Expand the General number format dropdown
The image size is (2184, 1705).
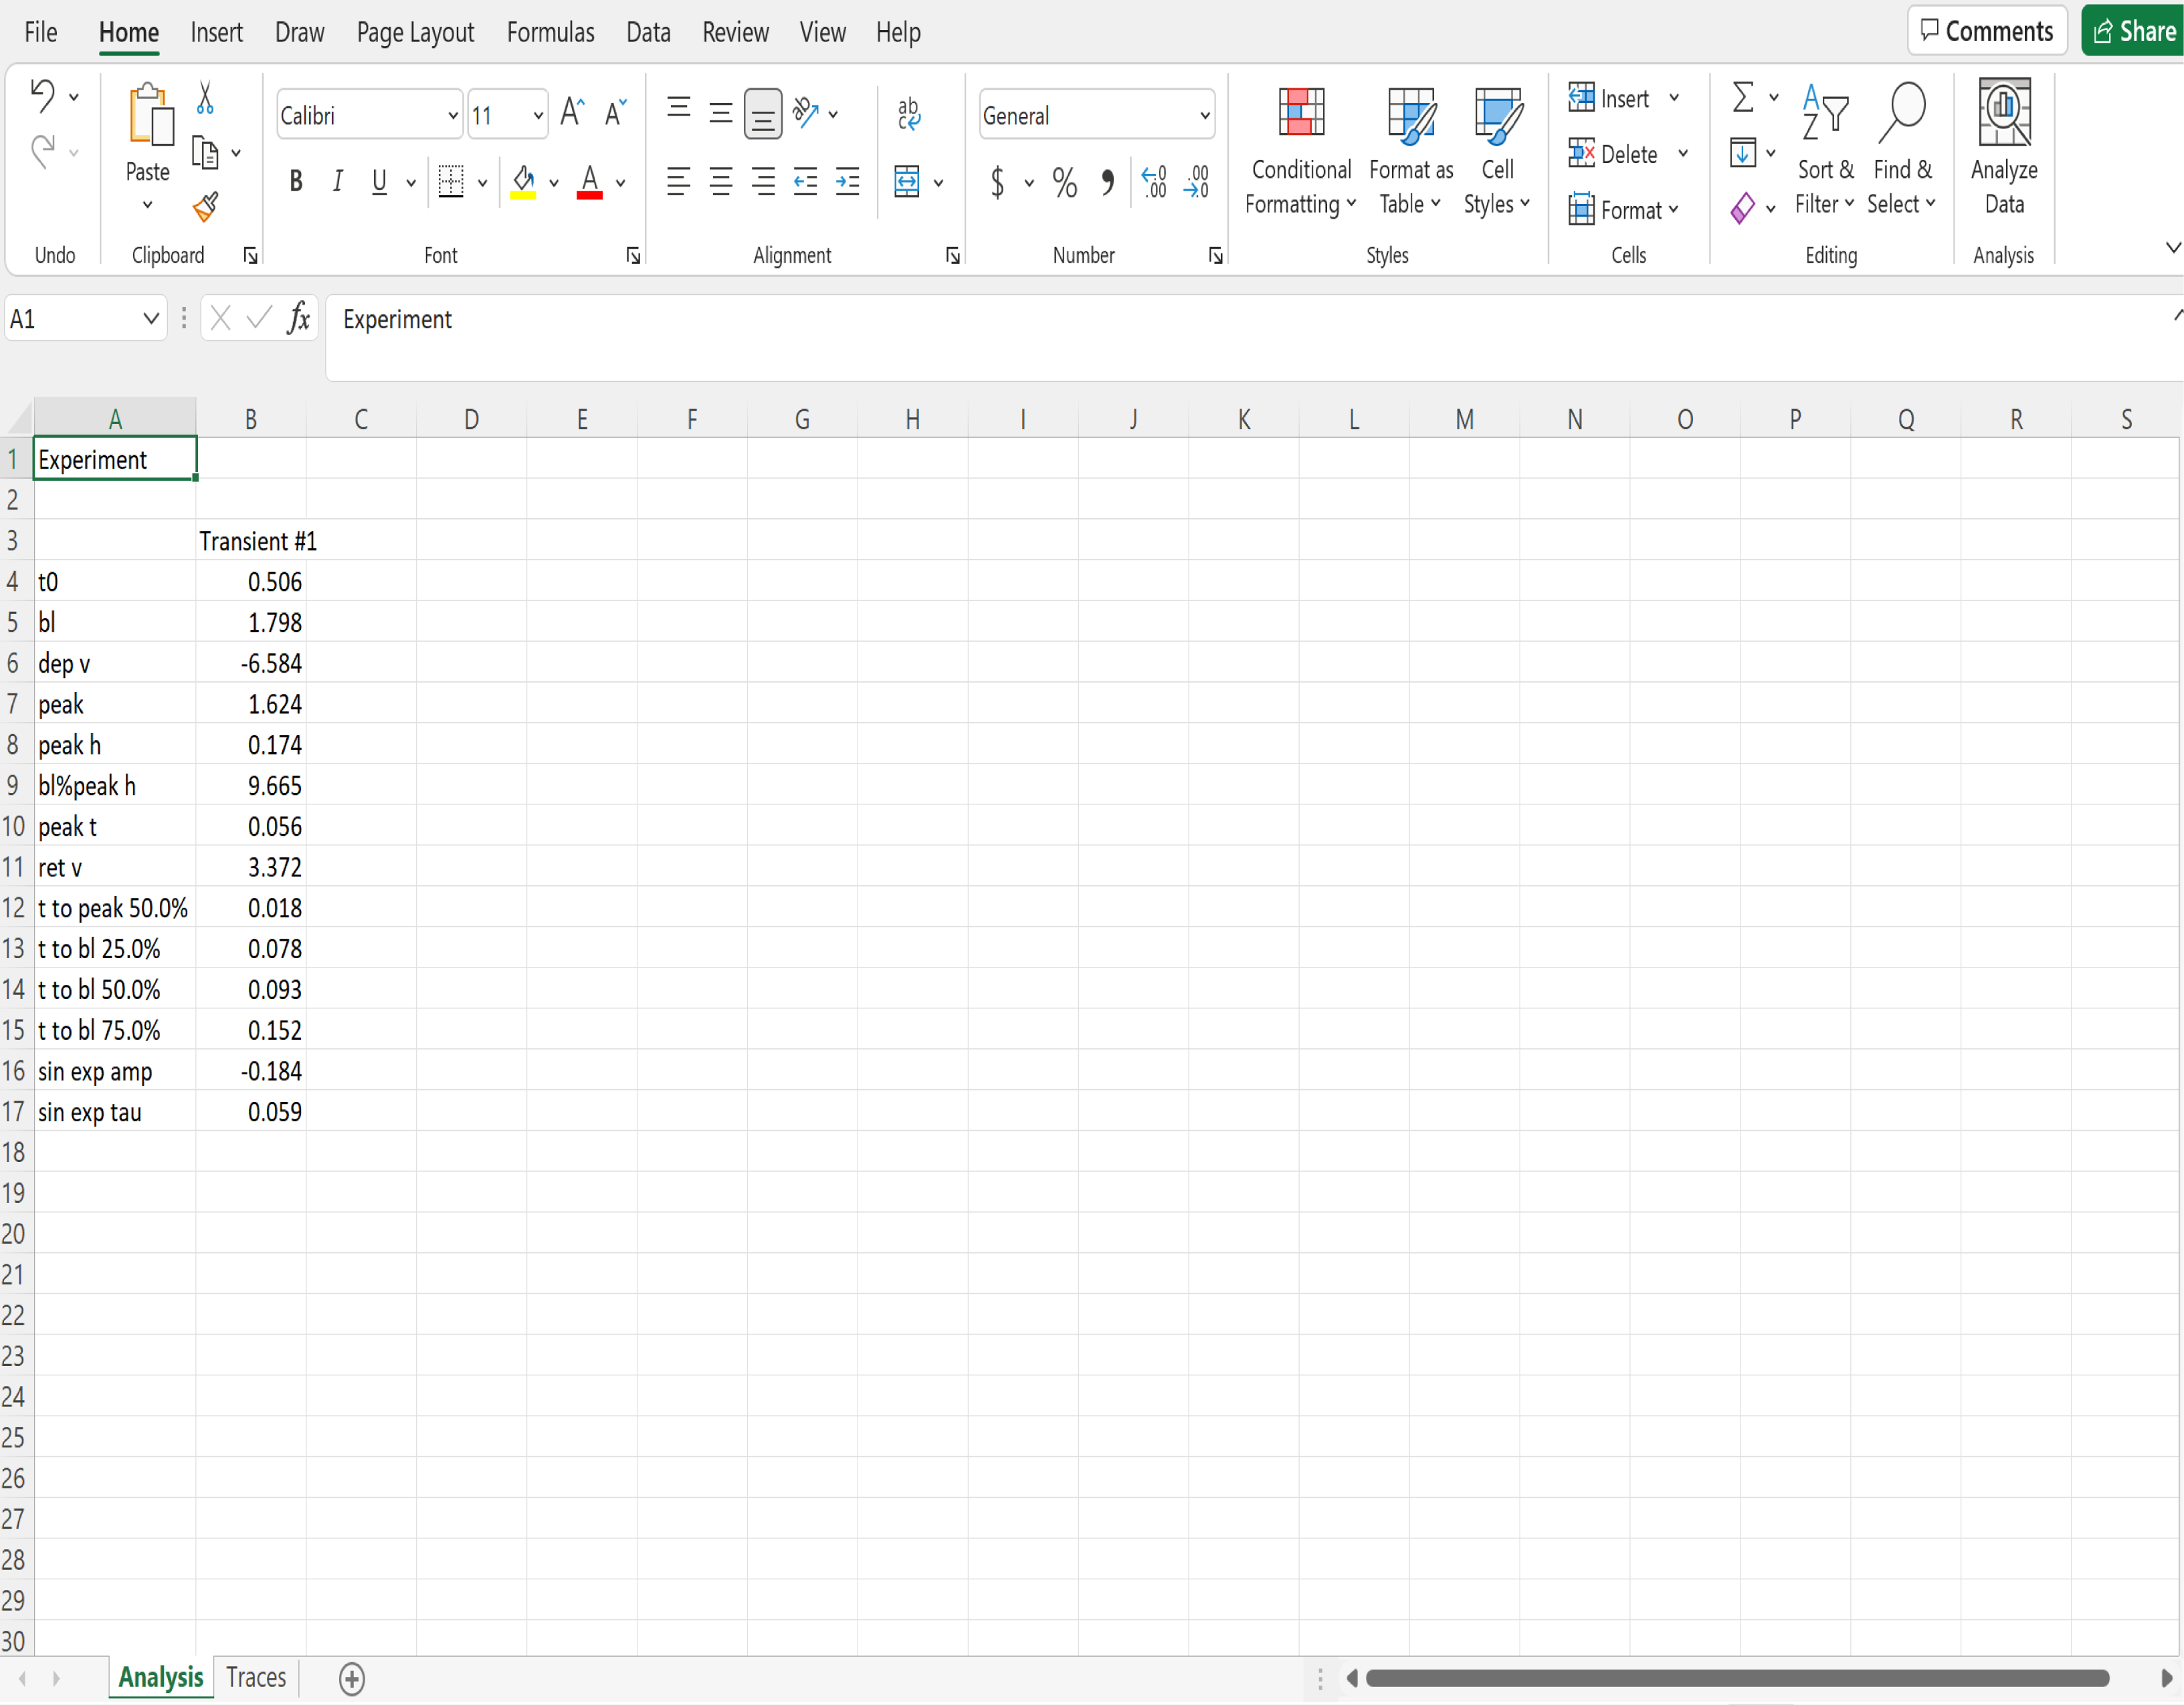tap(1204, 116)
